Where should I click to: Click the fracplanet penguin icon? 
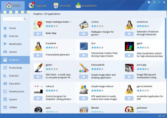[x=38, y=46]
